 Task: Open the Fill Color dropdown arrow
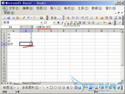[x=107, y=23]
